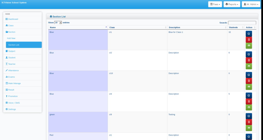Click the Settings gear icon
Image resolution: width=263 pixels, height=140 pixels.
click(x=6, y=109)
